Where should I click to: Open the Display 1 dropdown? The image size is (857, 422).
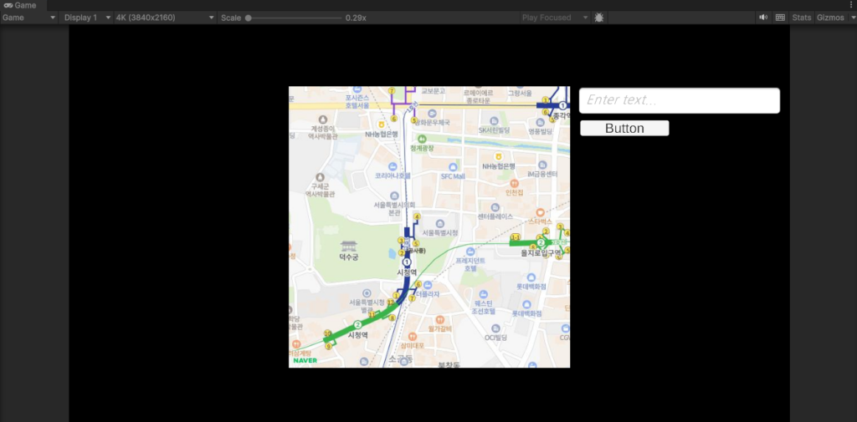(86, 18)
